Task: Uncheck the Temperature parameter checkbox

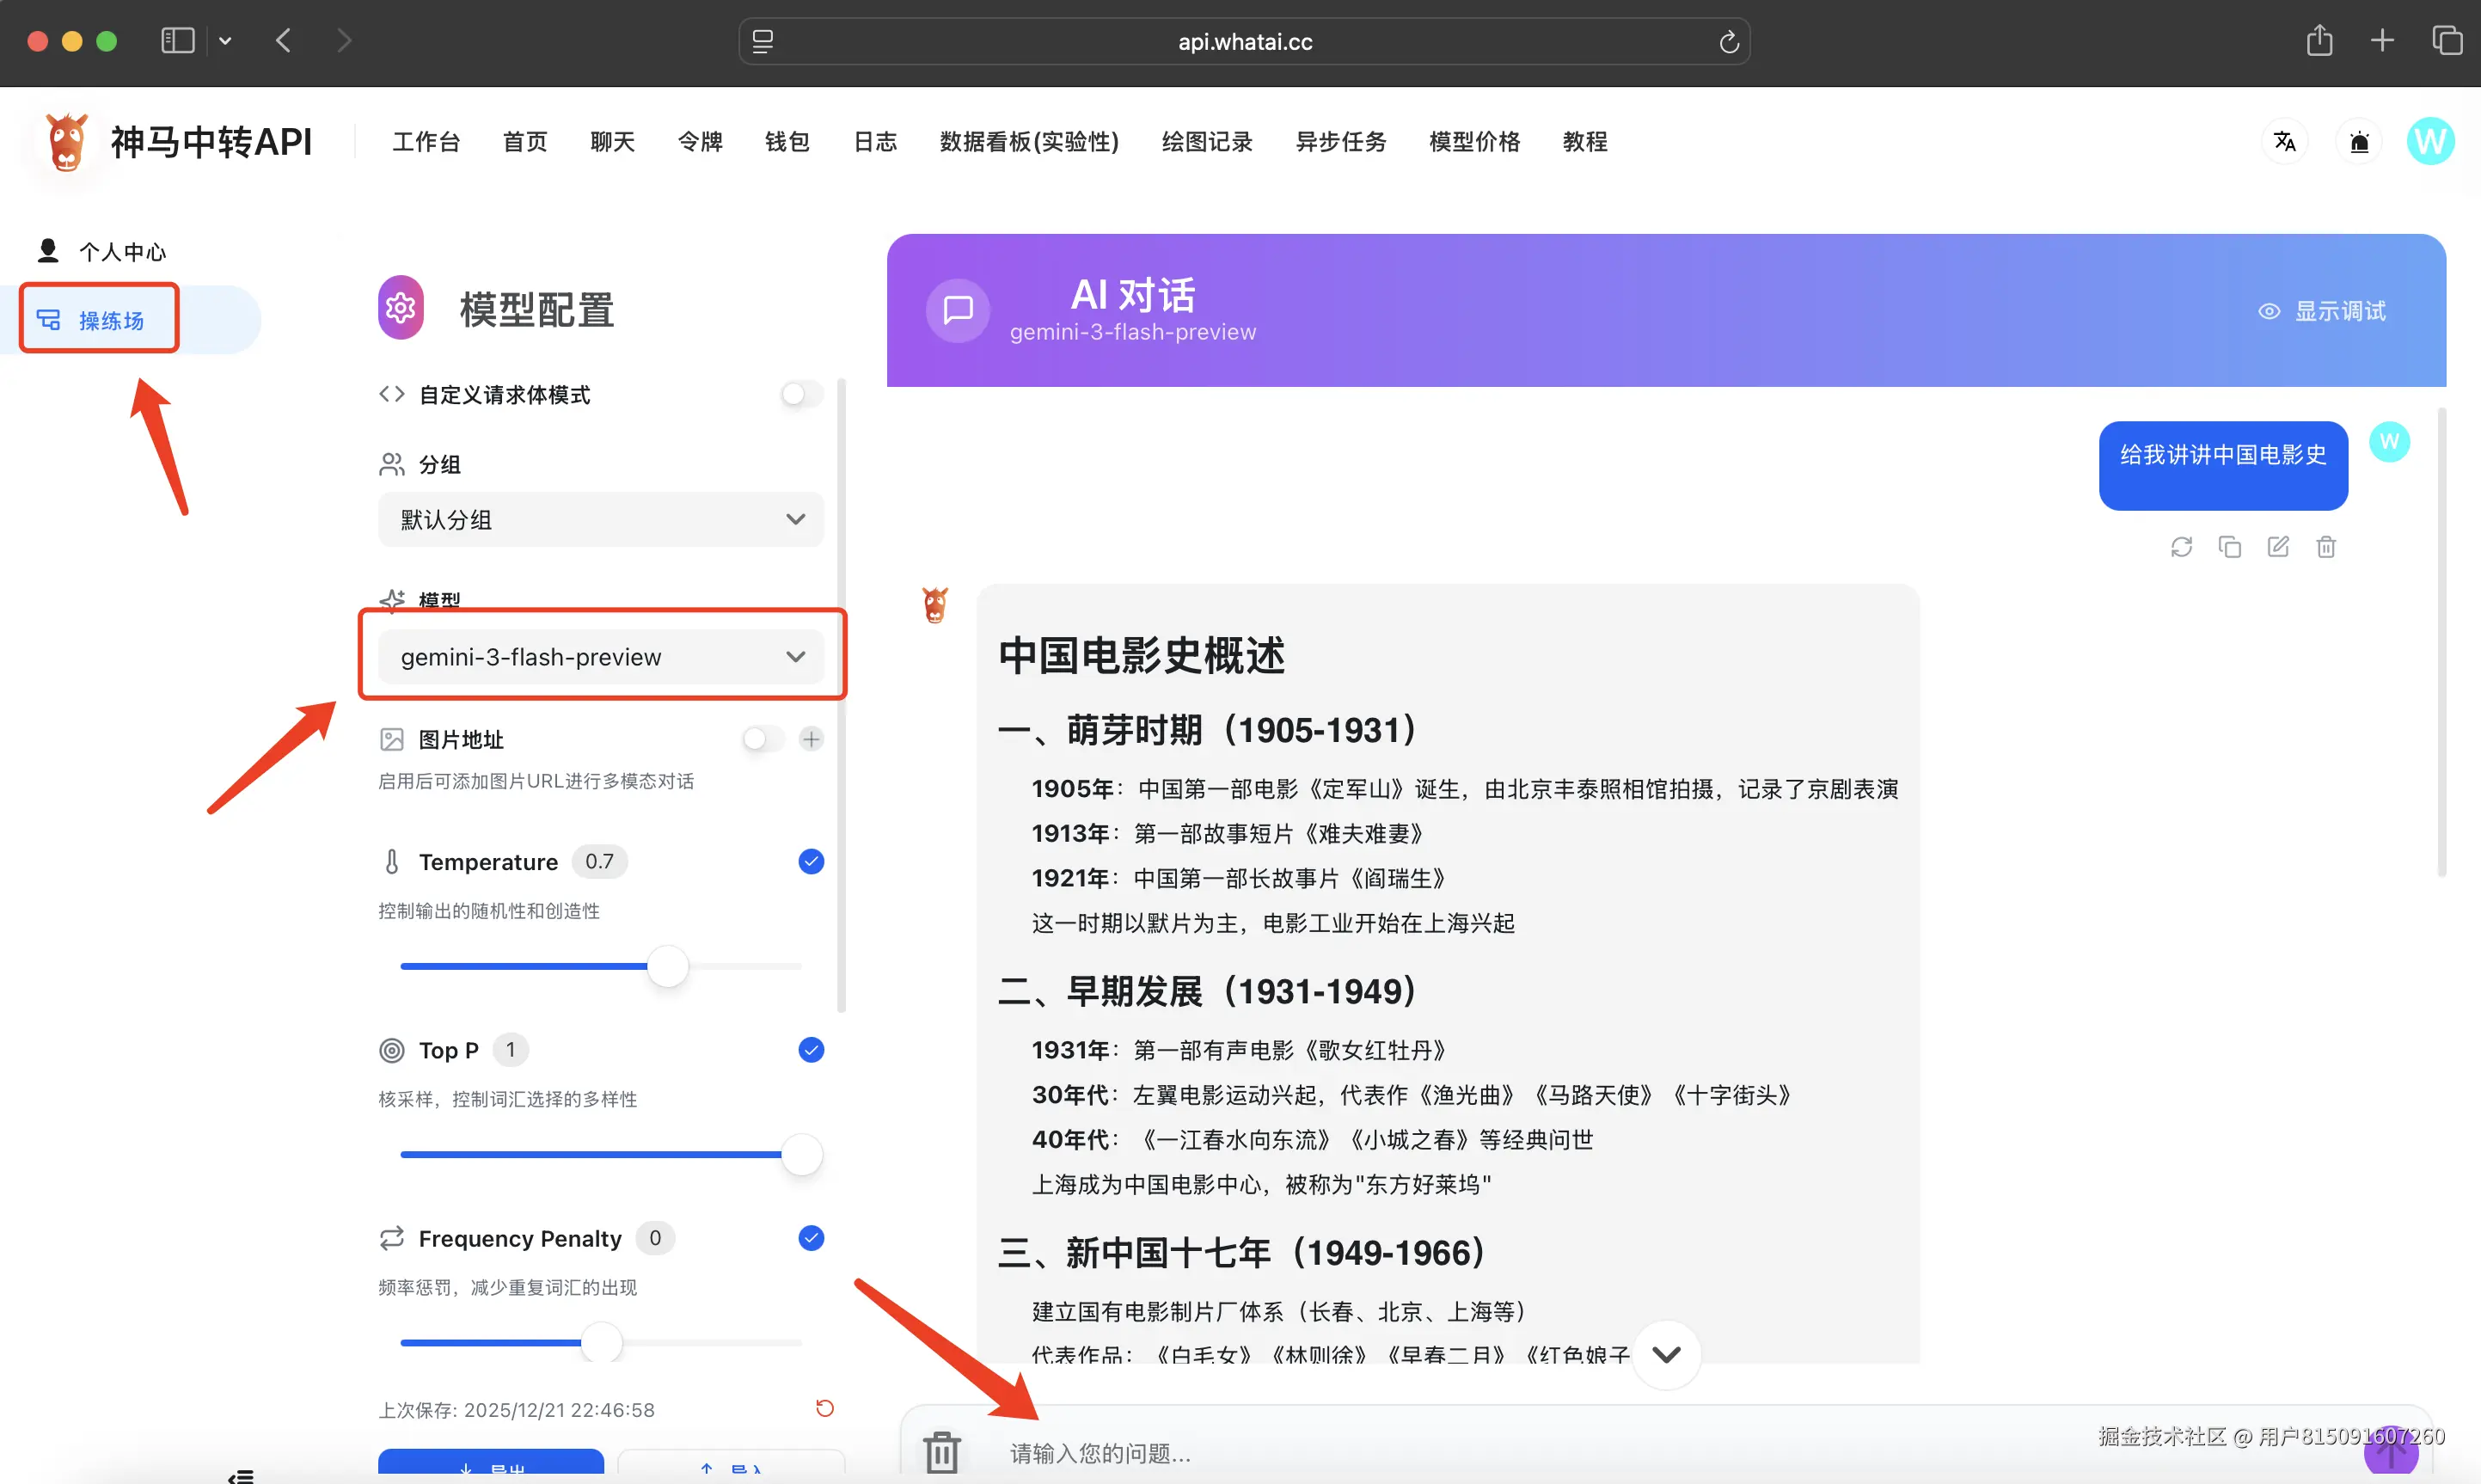Action: pos(811,861)
